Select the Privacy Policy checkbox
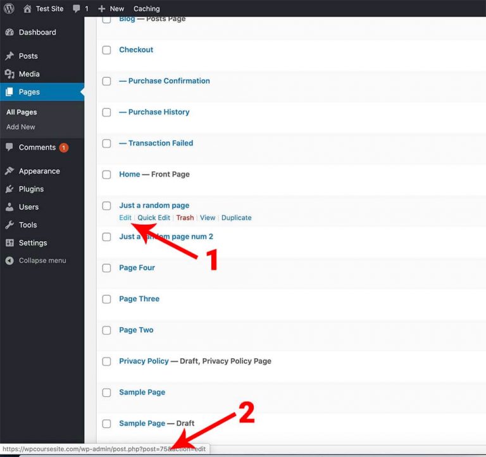This screenshot has height=457, width=486. (106, 361)
